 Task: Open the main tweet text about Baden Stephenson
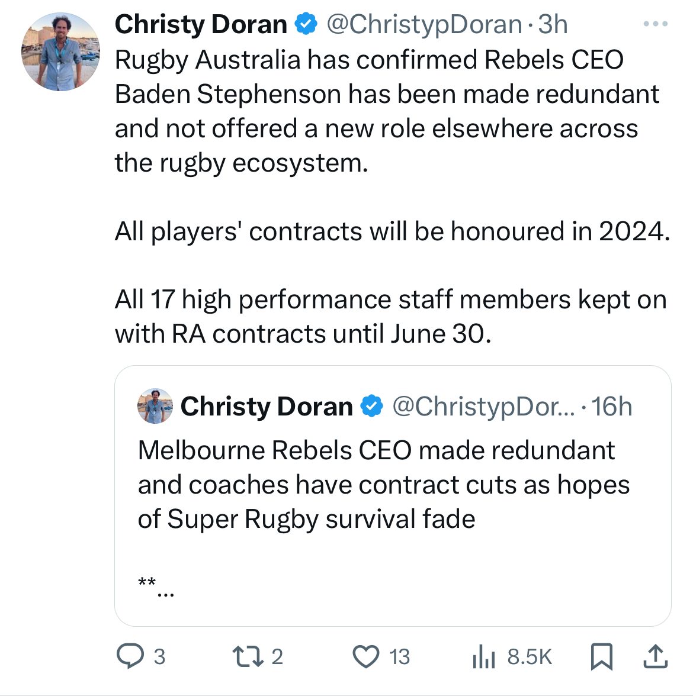coord(387,111)
